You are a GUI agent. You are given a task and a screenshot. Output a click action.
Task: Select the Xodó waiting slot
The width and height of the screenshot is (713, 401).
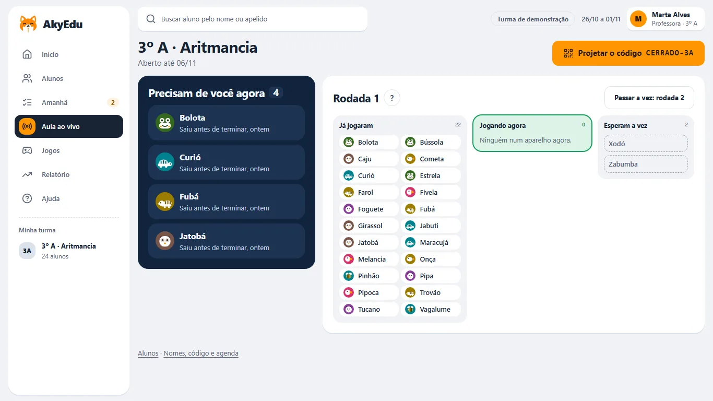point(646,144)
